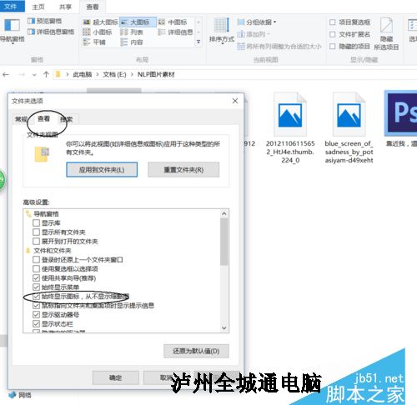Screen dimensions: 417x405
Task: Click the apply to folders button
Action: (102, 170)
